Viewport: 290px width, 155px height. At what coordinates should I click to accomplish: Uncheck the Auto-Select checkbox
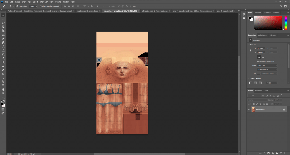coord(17,6)
